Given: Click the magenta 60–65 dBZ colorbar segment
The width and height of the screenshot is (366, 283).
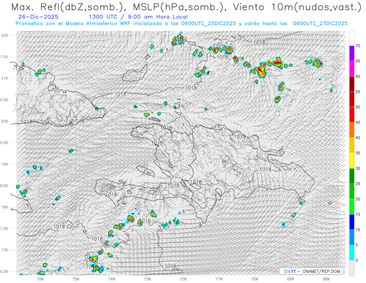Looking at the screenshot, I should point(352,69).
